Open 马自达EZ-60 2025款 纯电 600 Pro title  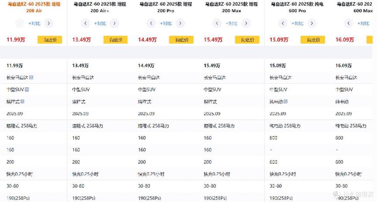[x=297, y=7]
